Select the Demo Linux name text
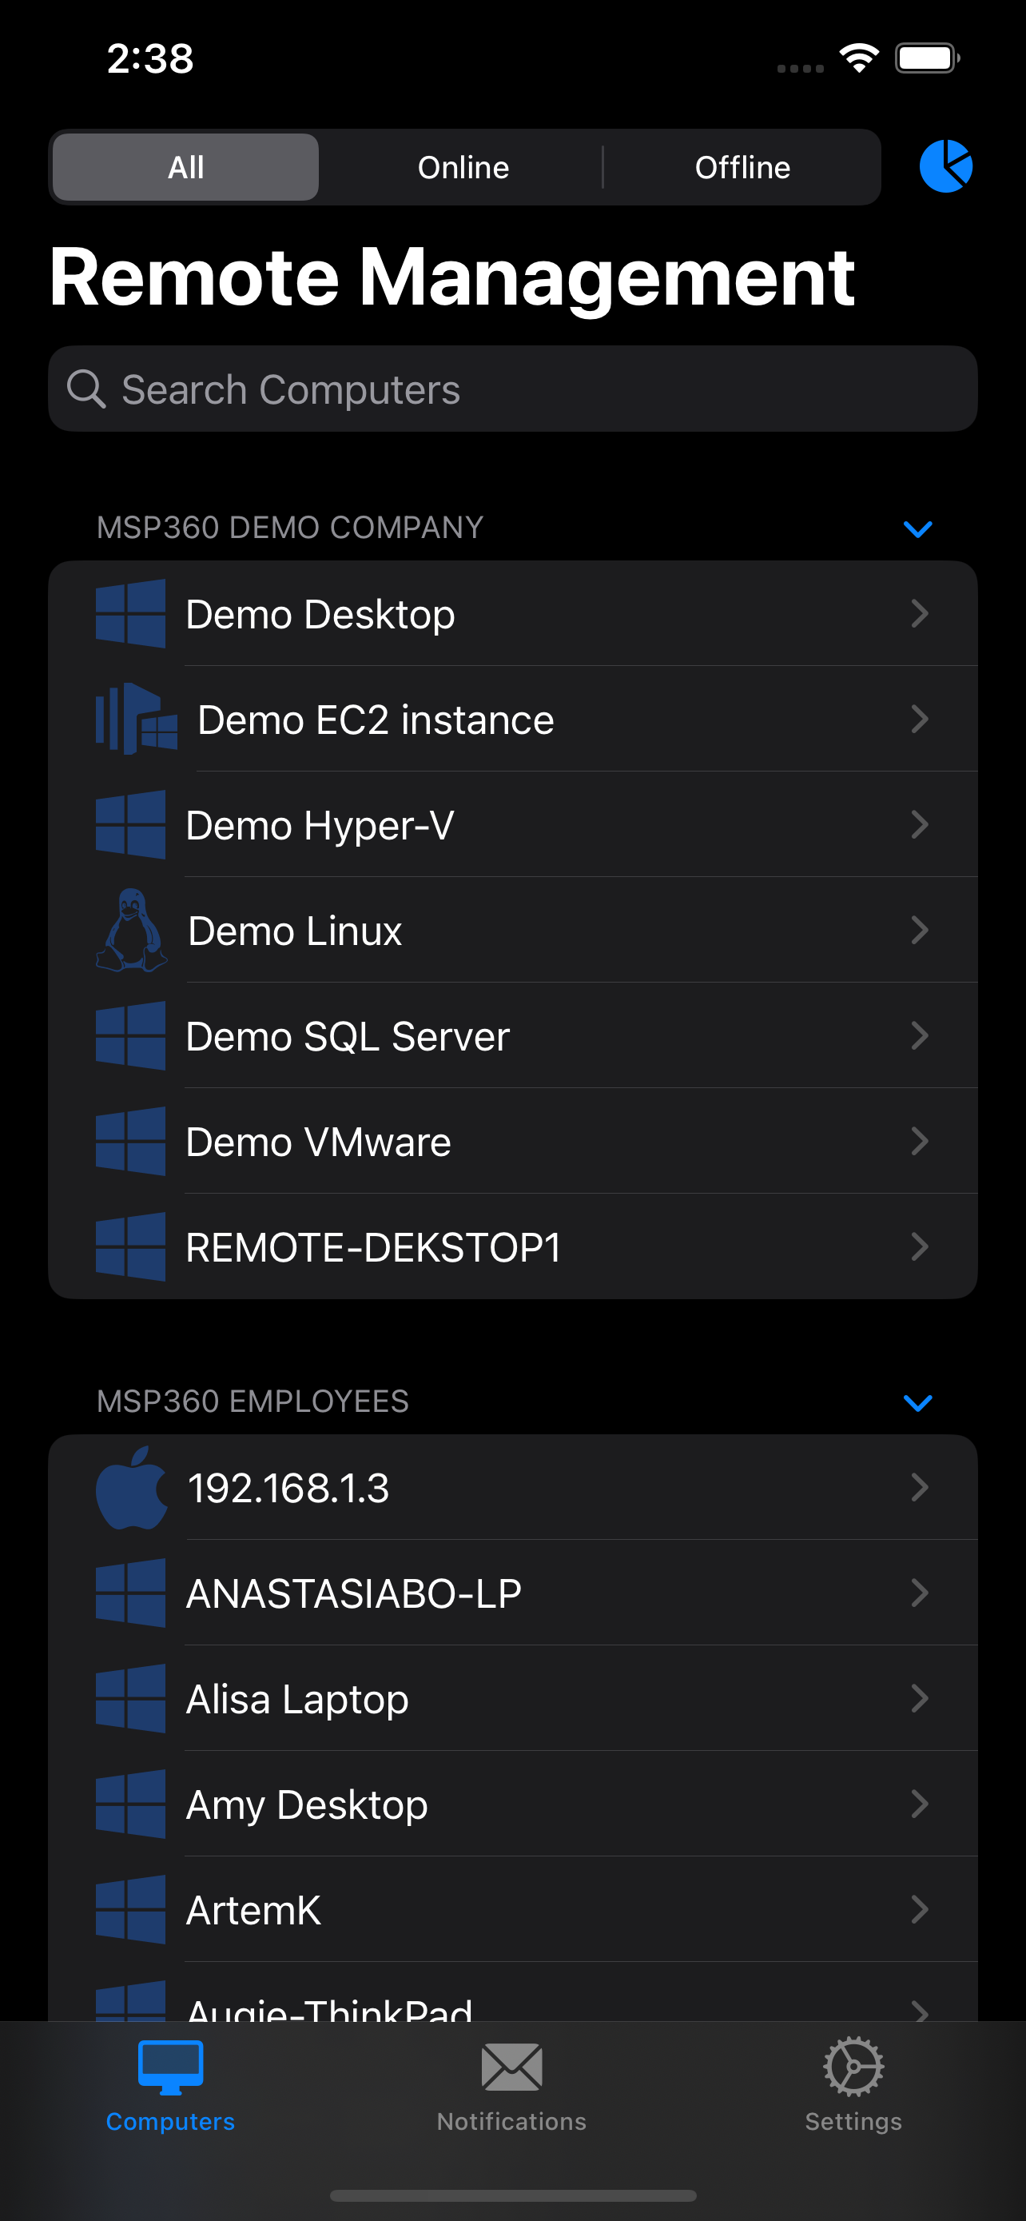The height and width of the screenshot is (2221, 1026). coord(295,931)
